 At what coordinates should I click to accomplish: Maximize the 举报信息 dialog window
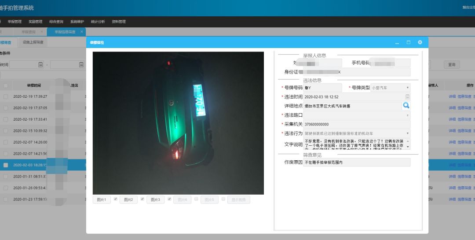click(x=409, y=42)
